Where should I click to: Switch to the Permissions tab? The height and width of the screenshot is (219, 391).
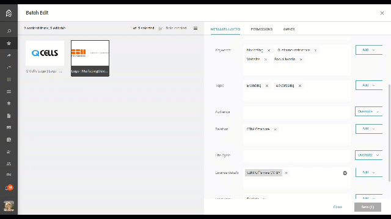click(x=261, y=29)
